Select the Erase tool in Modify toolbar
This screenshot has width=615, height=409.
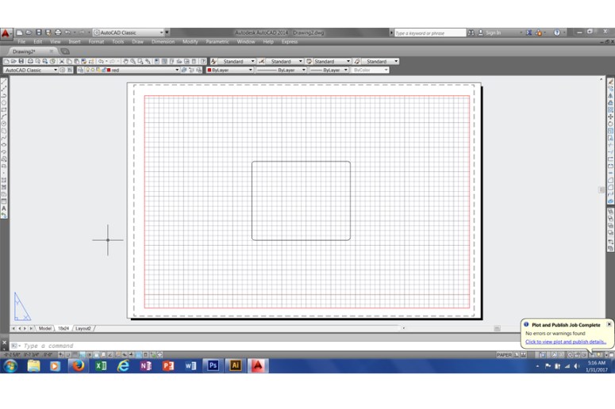(x=611, y=82)
